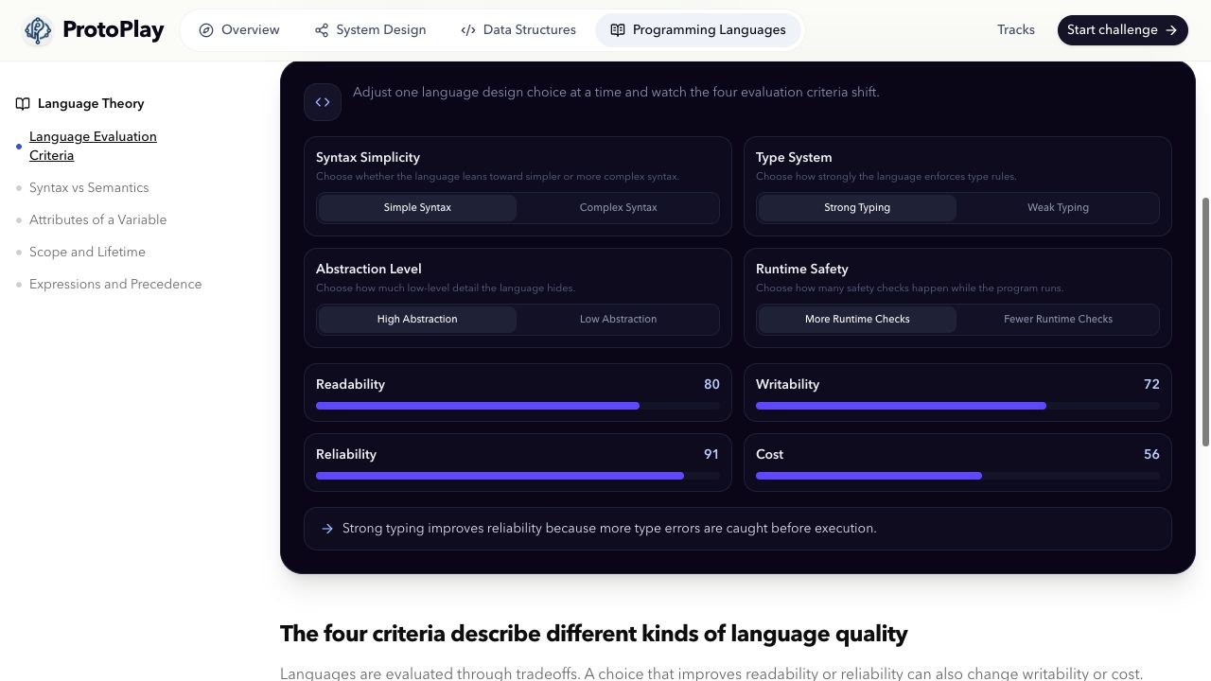Click the compass icon beside Overview
This screenshot has height=681, width=1211.
pyautogui.click(x=206, y=30)
